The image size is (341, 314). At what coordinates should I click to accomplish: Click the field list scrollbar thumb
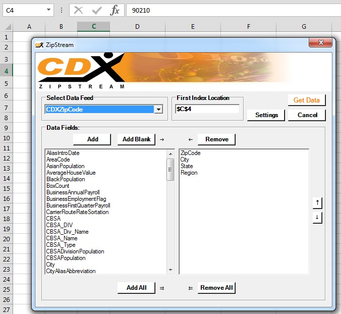pyautogui.click(x=170, y=170)
